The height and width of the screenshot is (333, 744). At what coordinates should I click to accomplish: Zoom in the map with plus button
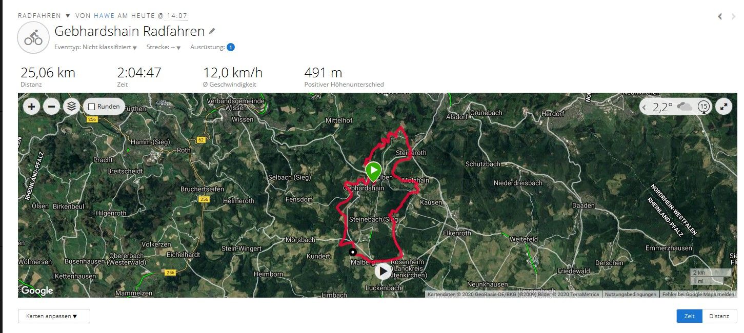[32, 107]
